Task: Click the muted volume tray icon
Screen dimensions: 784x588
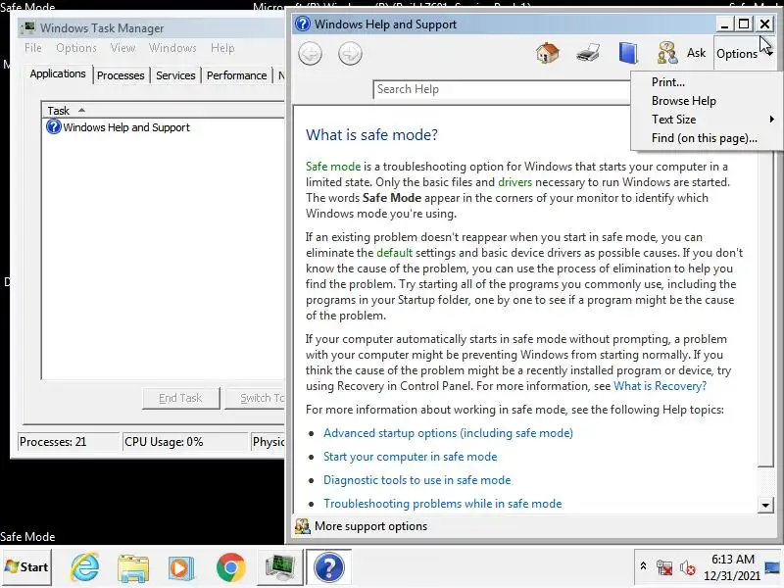Action: point(687,567)
